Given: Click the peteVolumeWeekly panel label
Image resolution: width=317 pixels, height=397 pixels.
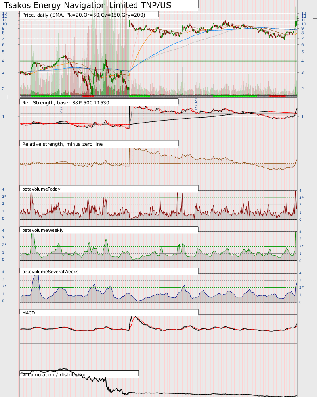Looking at the screenshot, I should 43,230.
